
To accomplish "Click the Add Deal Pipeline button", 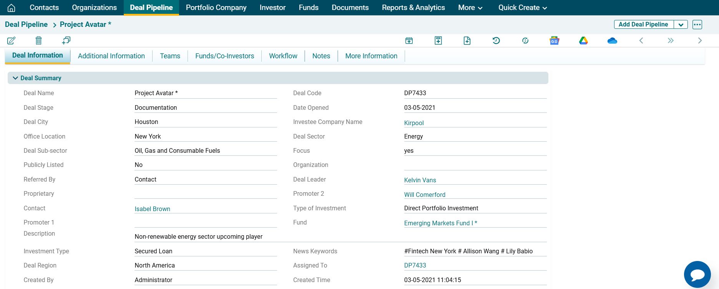I will (x=643, y=25).
